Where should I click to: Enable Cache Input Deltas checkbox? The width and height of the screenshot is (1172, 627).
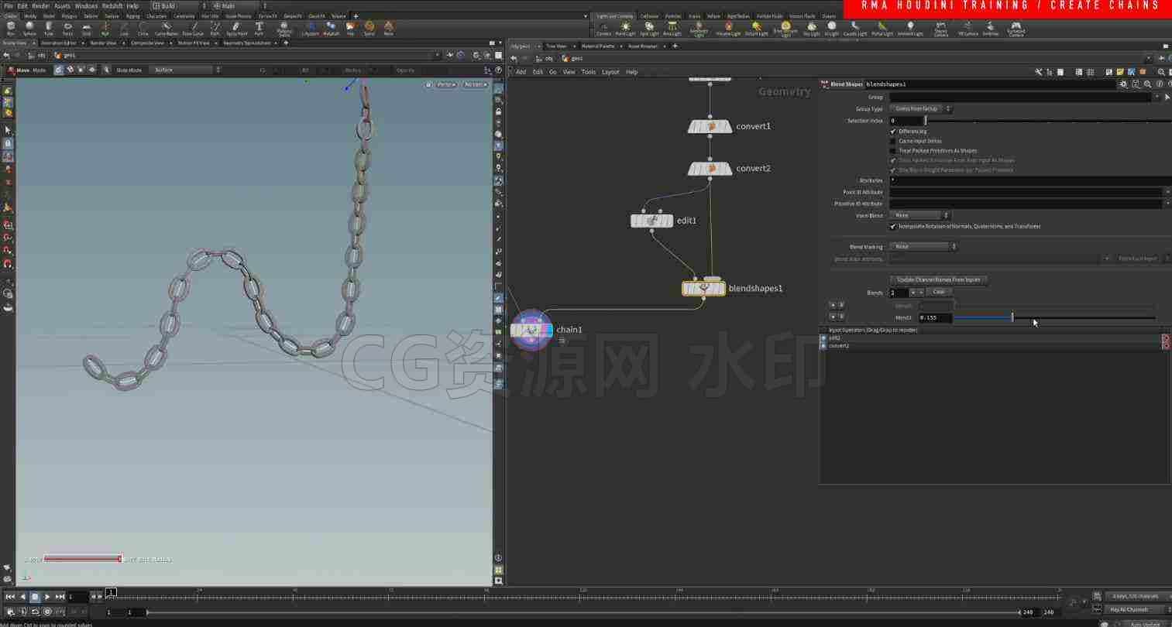pos(893,141)
